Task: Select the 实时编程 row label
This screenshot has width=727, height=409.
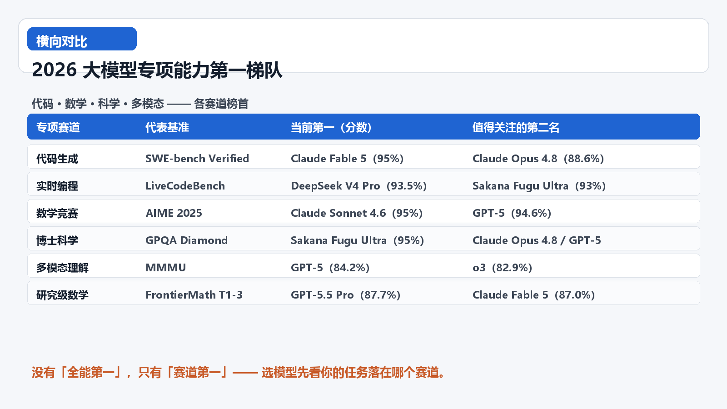Action: click(x=57, y=186)
